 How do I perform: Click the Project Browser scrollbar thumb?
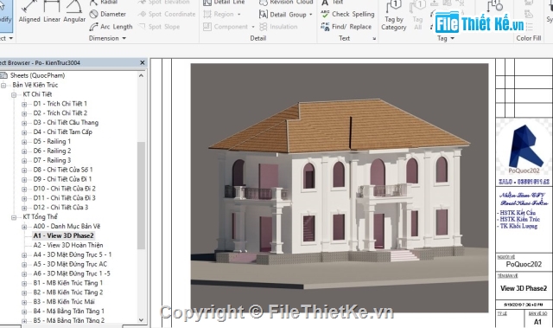pos(142,196)
